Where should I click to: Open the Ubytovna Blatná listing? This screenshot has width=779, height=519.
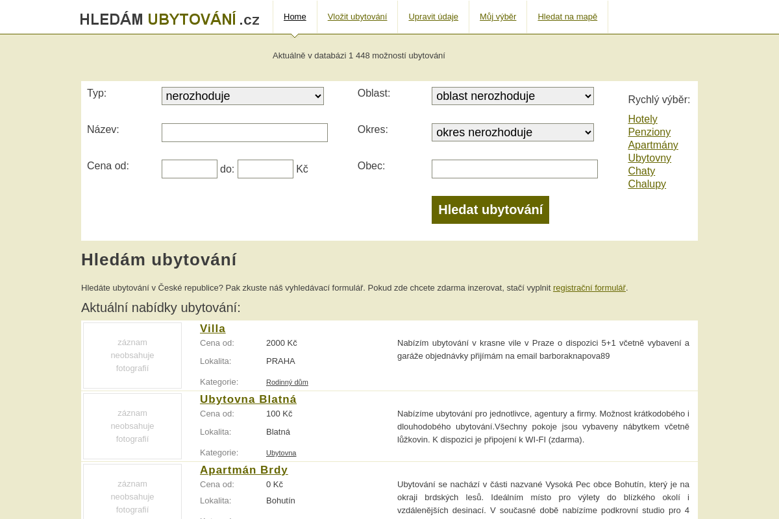tap(248, 399)
